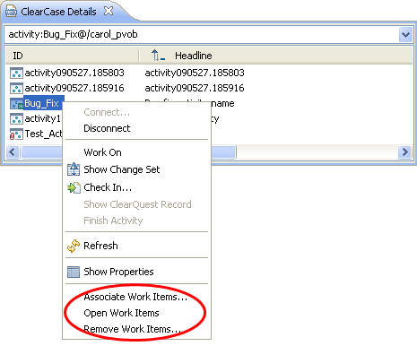
Task: Select the activity1 row
Action: point(43,118)
